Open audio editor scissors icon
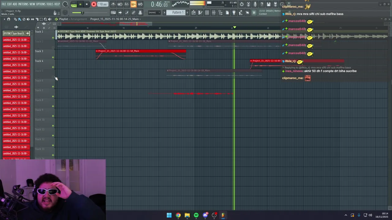The height and width of the screenshot is (220, 392). 248,4
